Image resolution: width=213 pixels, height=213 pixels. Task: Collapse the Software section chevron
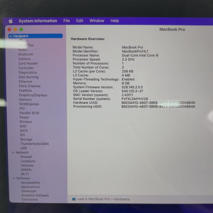point(14,178)
